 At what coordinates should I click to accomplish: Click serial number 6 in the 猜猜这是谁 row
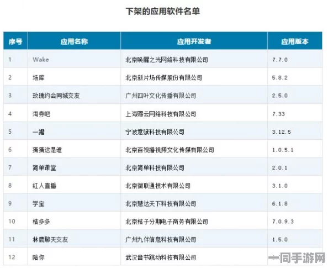[10, 150]
